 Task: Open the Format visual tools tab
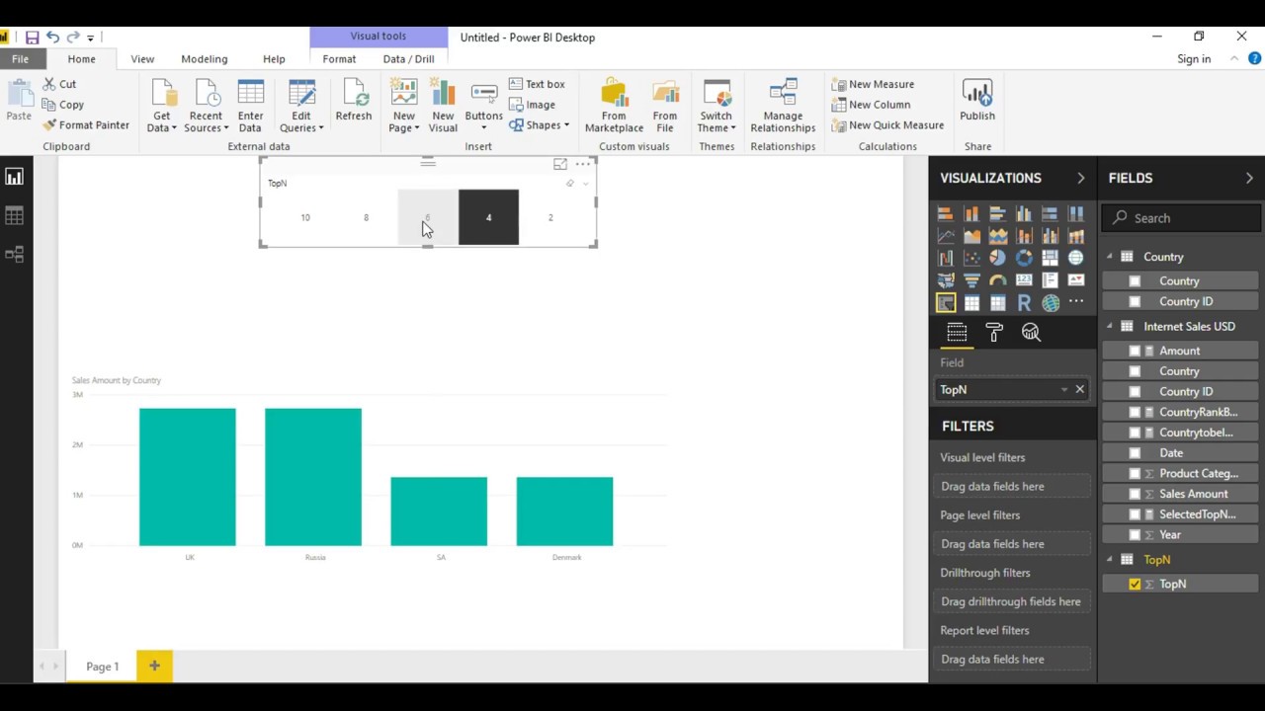point(339,59)
